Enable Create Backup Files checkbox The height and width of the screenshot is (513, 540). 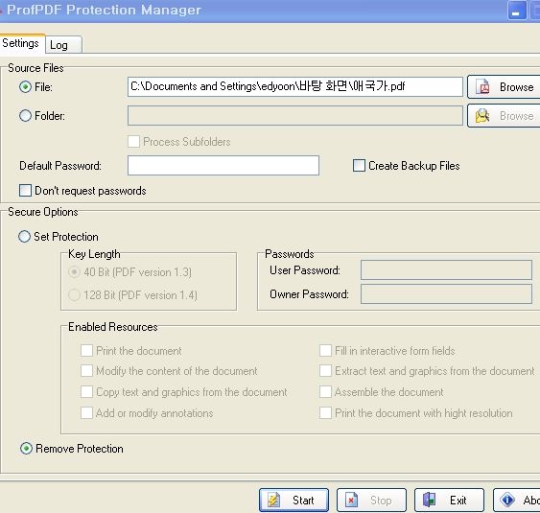click(x=359, y=165)
